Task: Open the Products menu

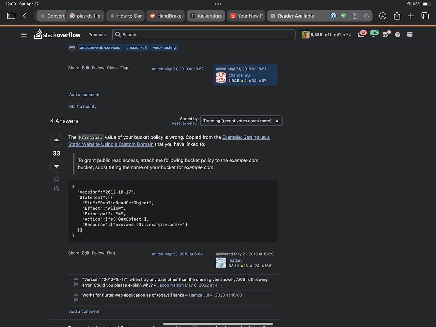Action: point(97,35)
